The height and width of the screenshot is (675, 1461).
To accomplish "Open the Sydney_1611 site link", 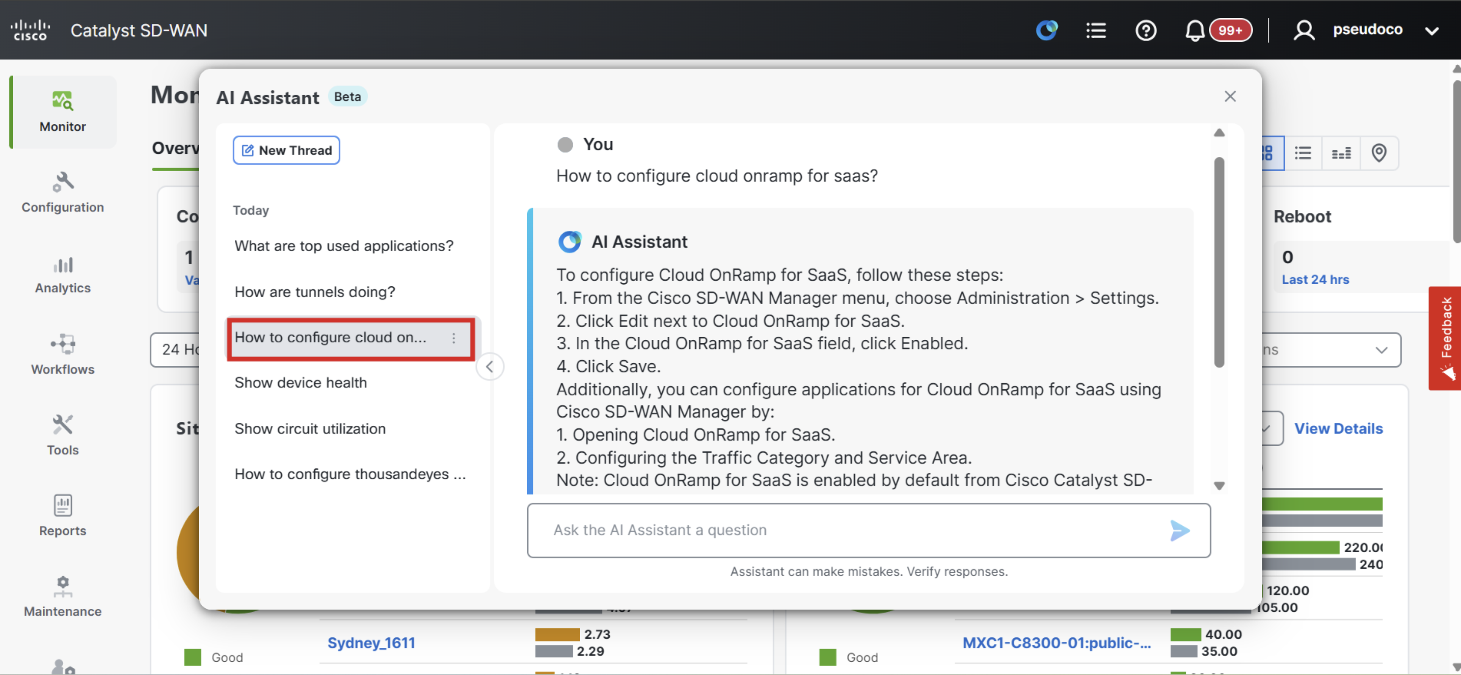I will point(371,643).
